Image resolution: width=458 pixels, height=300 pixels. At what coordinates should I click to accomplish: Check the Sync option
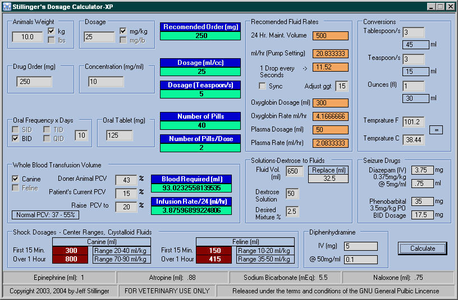pos(262,86)
